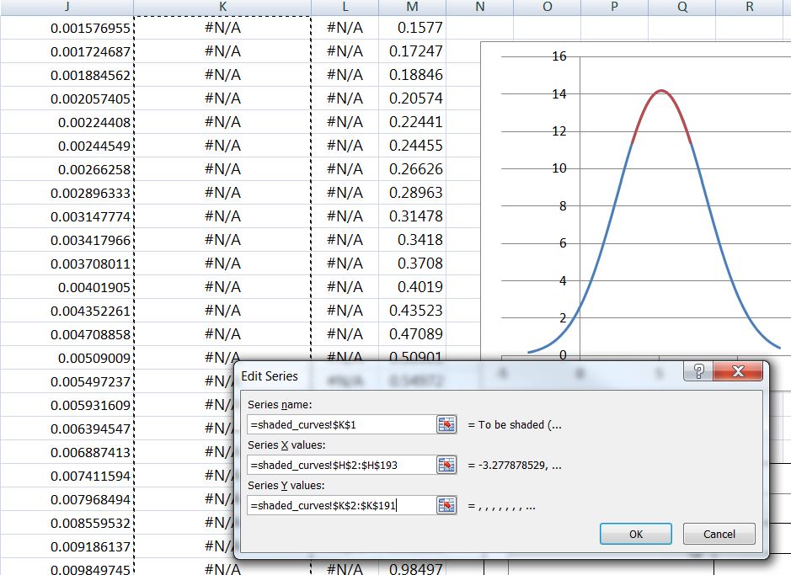Select the column J header
The height and width of the screenshot is (575, 791).
click(66, 7)
